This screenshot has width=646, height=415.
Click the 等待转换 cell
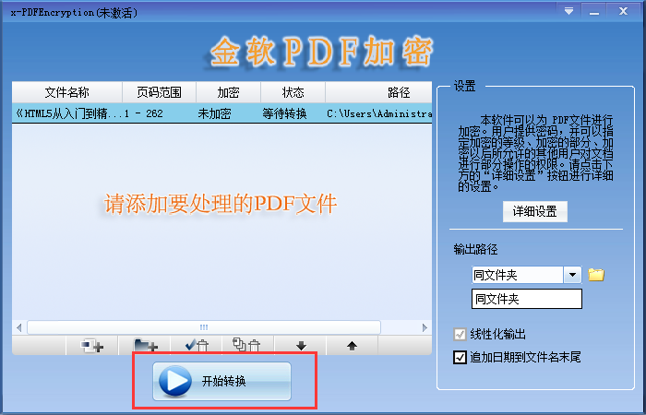(x=284, y=113)
